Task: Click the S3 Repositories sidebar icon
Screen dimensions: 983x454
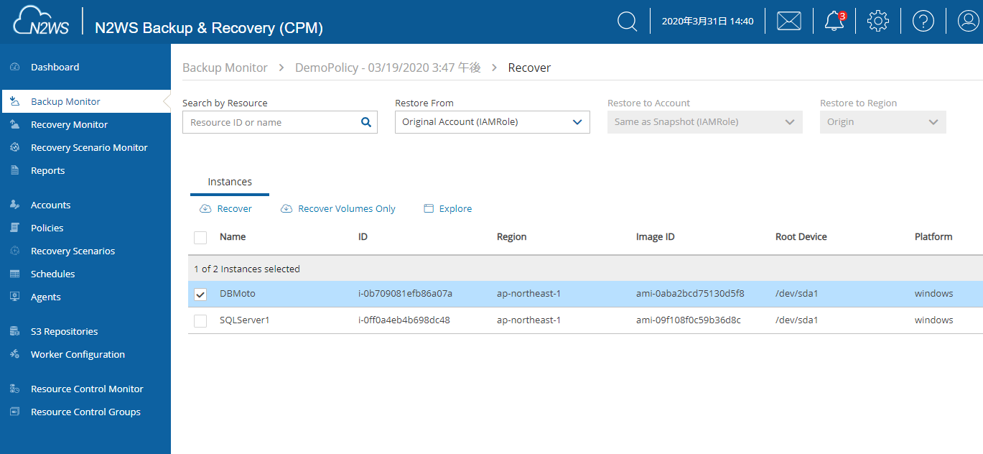Action: pyautogui.click(x=14, y=331)
